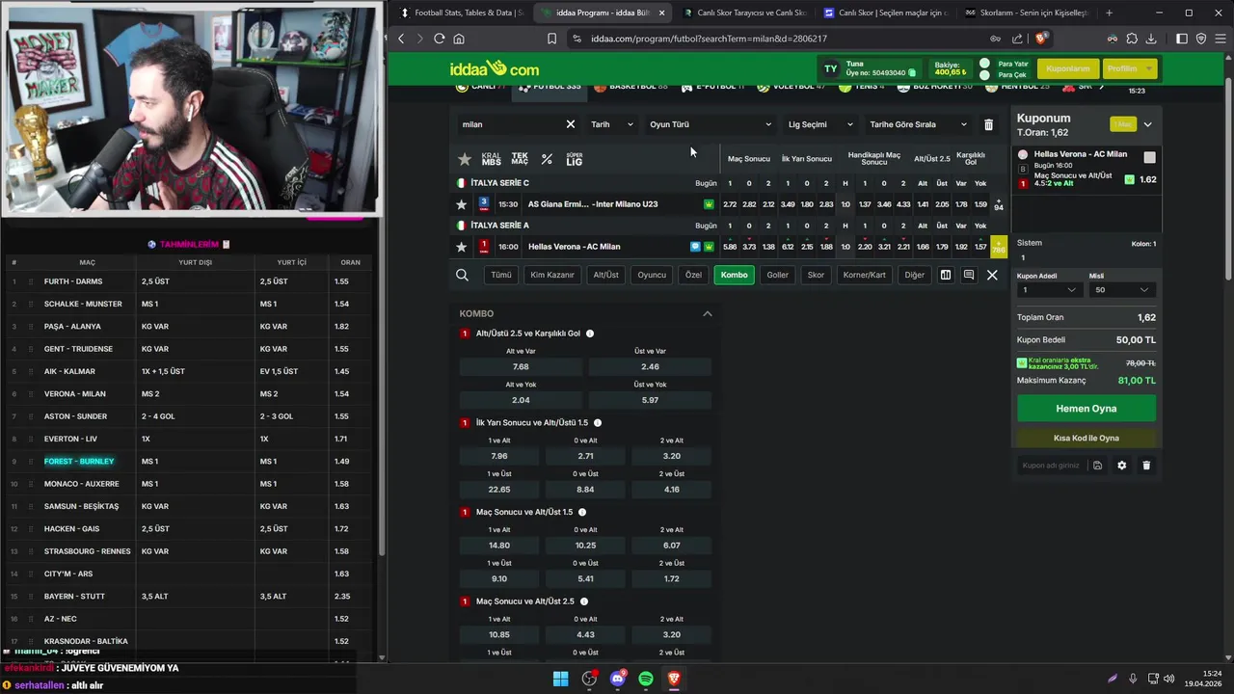1234x694 pixels.
Task: Select the Kim Kazanır market tab
Action: pos(552,275)
